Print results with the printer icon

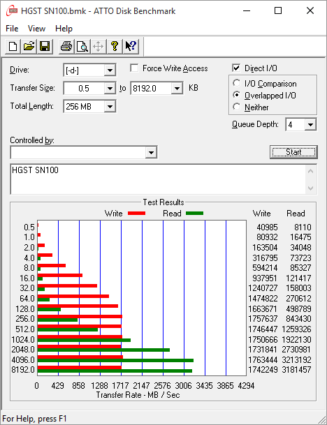click(x=66, y=46)
